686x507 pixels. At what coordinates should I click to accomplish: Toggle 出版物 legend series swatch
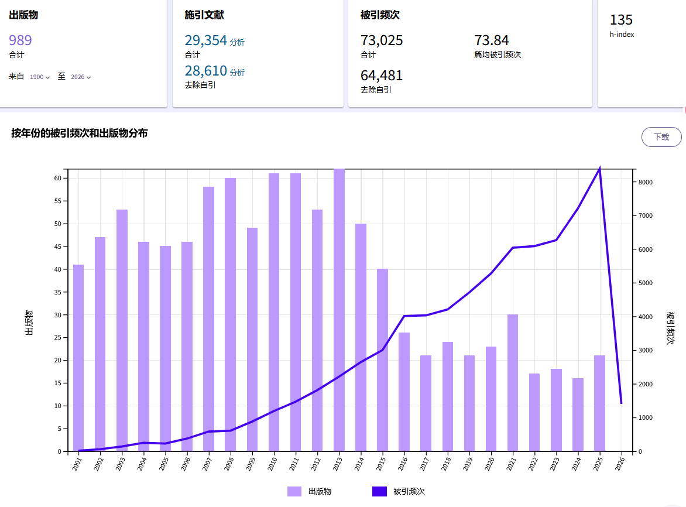(x=294, y=491)
